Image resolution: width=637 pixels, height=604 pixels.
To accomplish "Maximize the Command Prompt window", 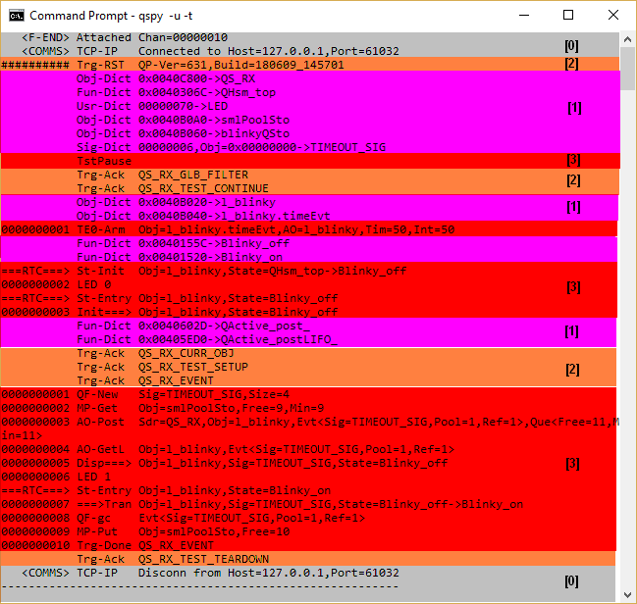I will [x=567, y=16].
